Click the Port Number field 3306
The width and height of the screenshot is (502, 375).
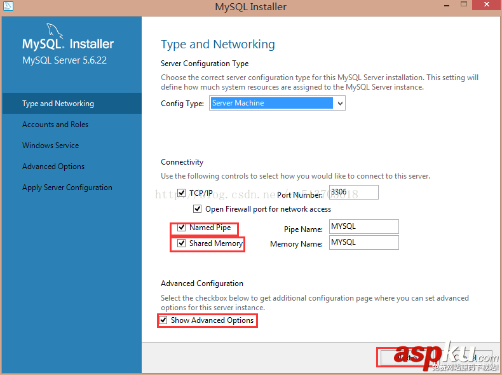point(354,192)
